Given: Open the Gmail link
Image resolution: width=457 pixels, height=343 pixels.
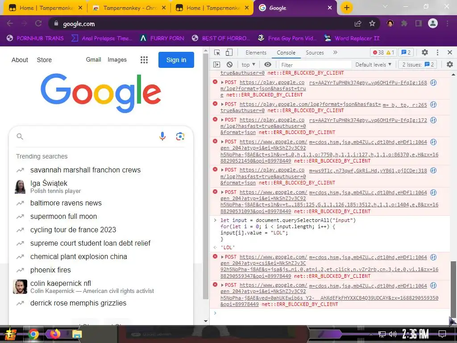Looking at the screenshot, I should [93, 59].
